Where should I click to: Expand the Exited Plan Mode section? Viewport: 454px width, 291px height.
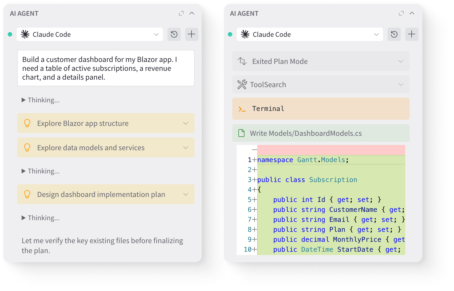coord(401,61)
